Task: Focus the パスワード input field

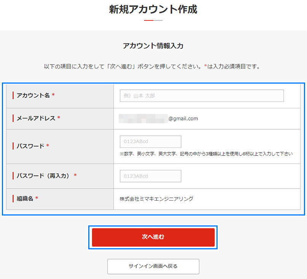Action: click(150, 141)
